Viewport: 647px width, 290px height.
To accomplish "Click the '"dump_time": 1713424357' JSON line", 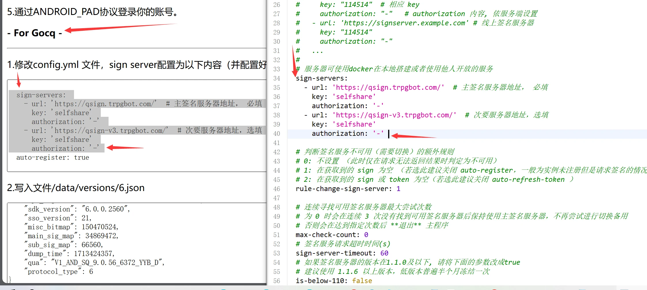I will pyautogui.click(x=69, y=254).
